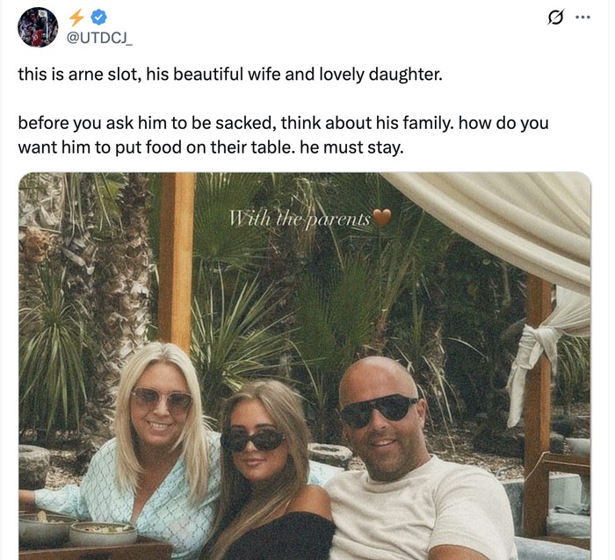Click the words 'he must stay.'
The image size is (615, 560).
[351, 147]
